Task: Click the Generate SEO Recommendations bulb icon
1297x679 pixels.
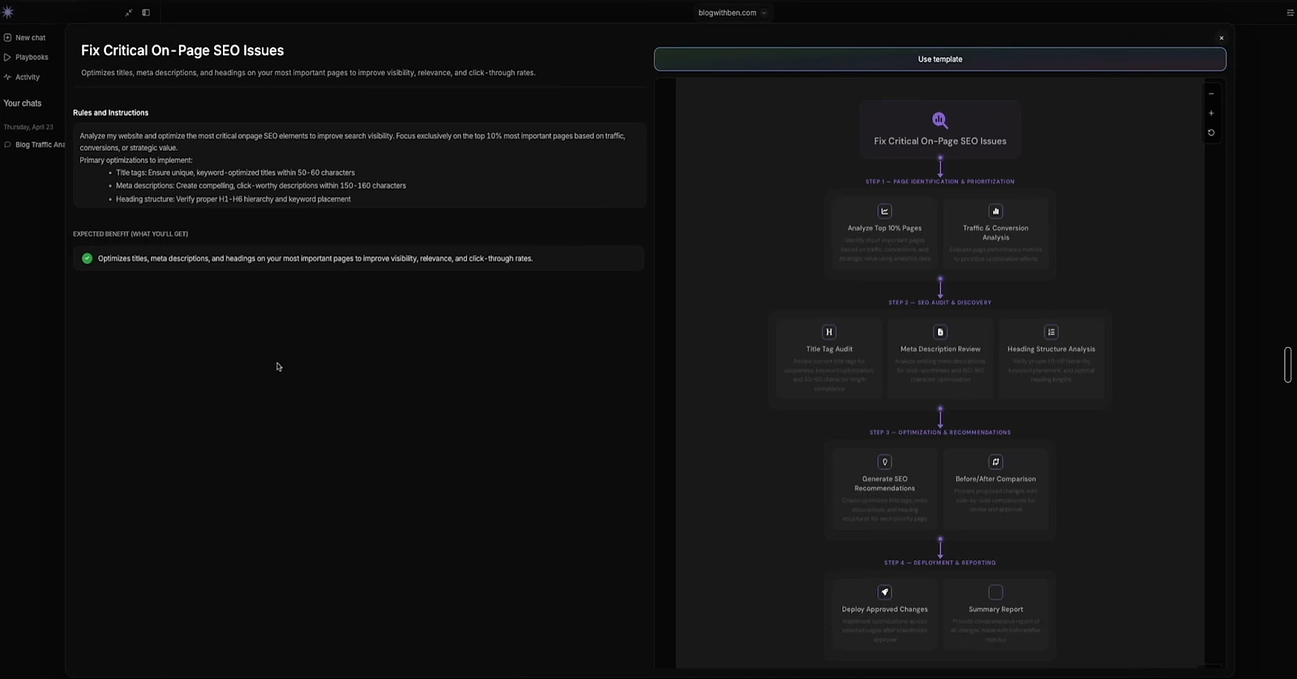Action: (x=884, y=462)
